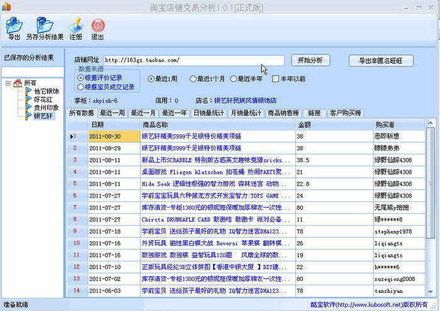Click the flag icon beside 贵州印象
This screenshot has width=440, height=311.
(28, 107)
